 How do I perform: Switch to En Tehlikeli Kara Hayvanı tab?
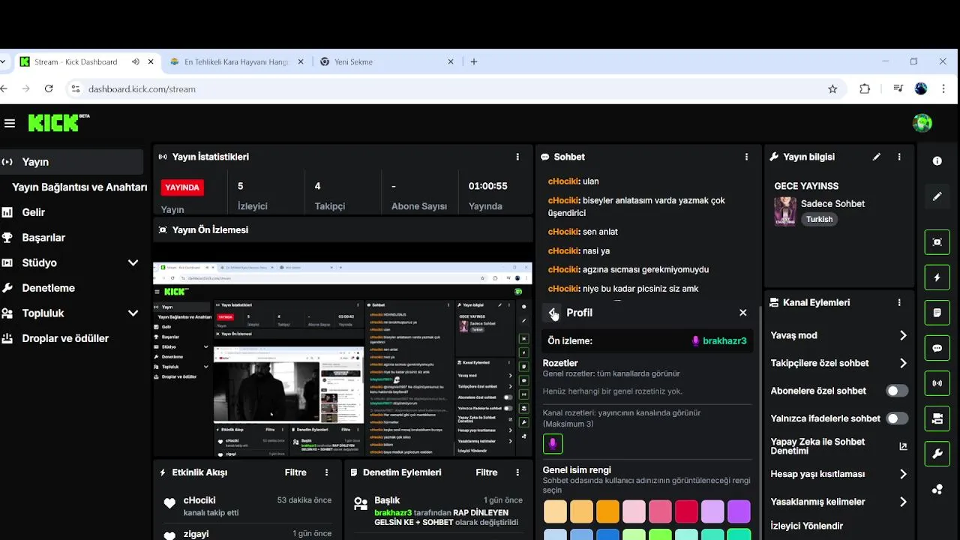point(237,61)
